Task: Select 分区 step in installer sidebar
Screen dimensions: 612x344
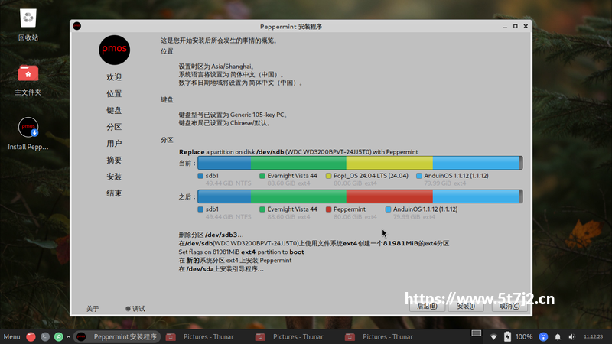Action: point(114,127)
